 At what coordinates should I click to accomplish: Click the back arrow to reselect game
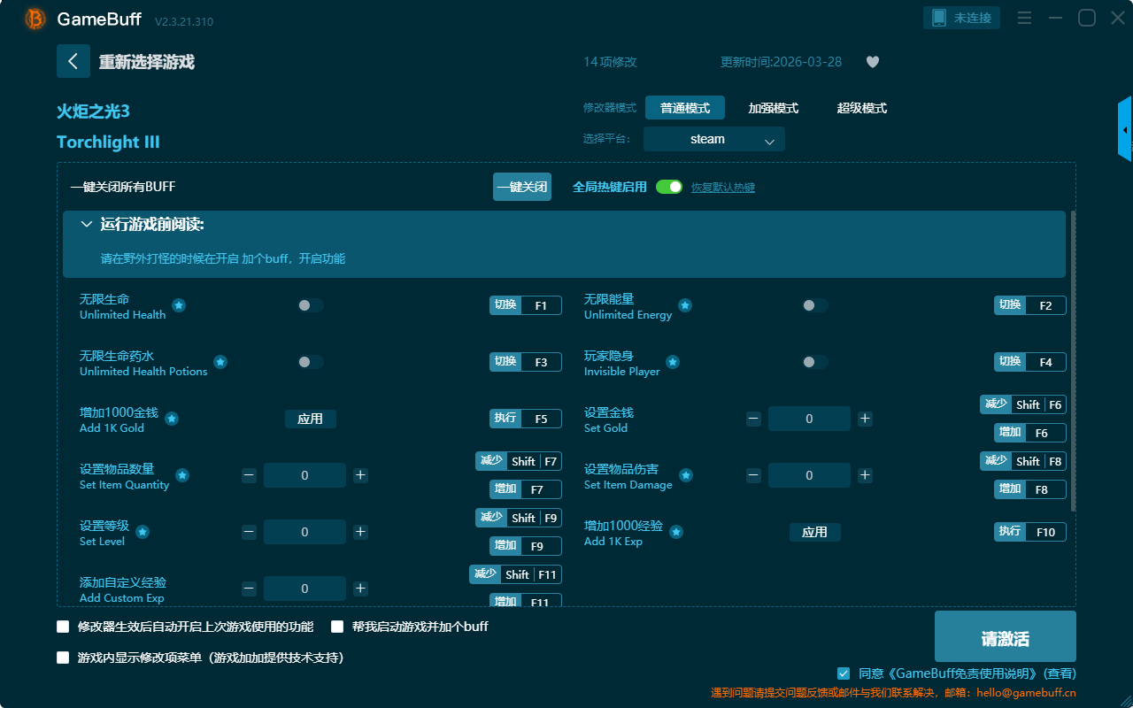click(x=73, y=61)
